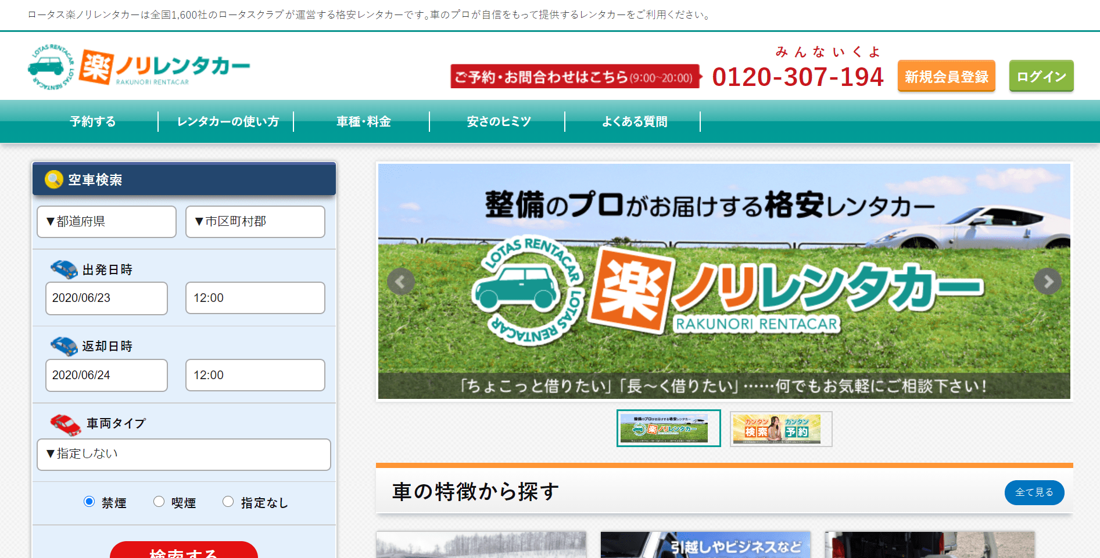Click the next slide arrow on banner
The width and height of the screenshot is (1100, 558).
click(1047, 282)
